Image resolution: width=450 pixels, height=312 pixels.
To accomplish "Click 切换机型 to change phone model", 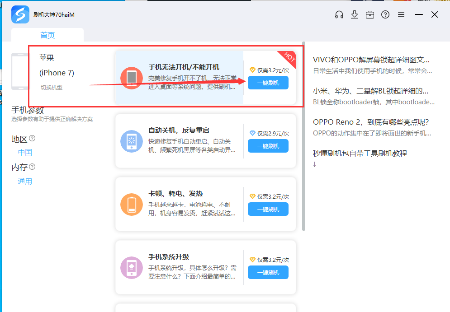I will (x=52, y=88).
